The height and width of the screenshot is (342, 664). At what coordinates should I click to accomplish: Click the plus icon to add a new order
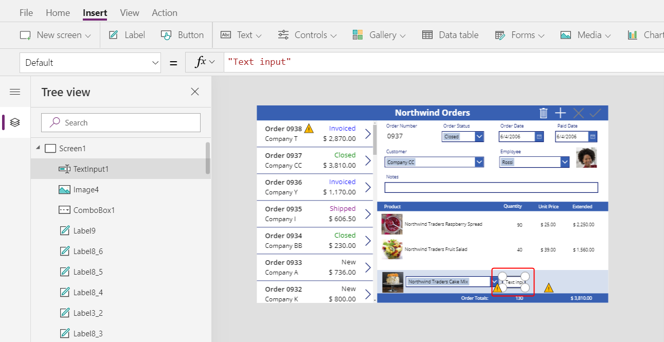560,113
